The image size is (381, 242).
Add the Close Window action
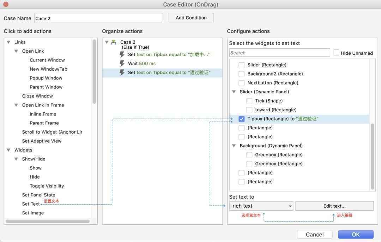click(37, 96)
